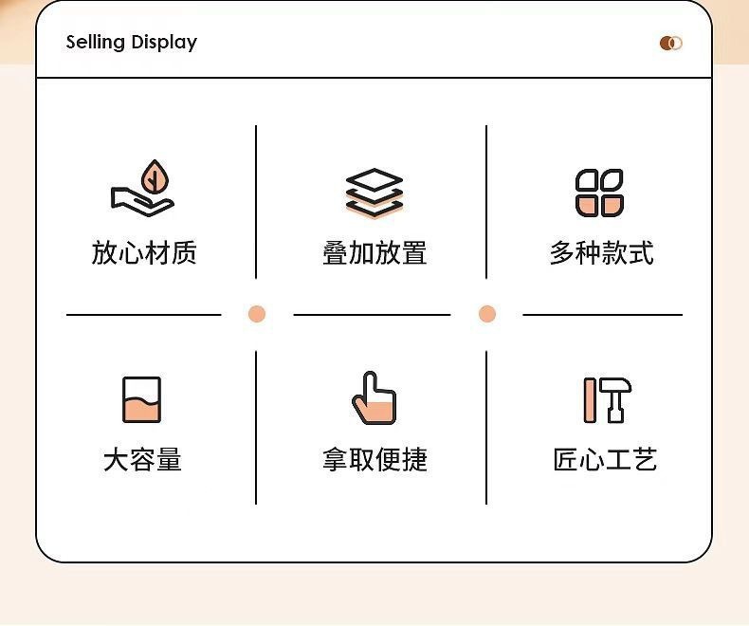749x626 pixels.
Task: Click the 多种款式 label
Action: (602, 253)
